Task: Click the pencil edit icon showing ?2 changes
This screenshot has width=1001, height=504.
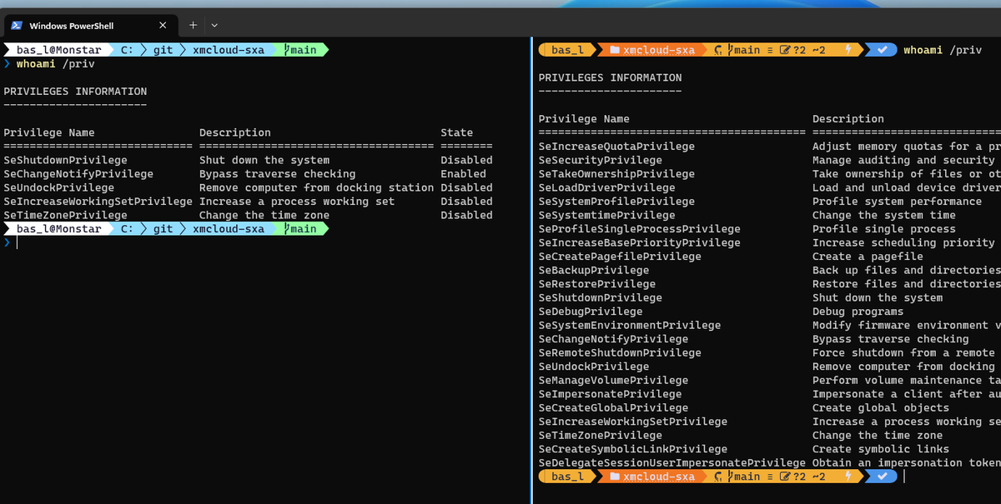Action: pyautogui.click(x=787, y=49)
